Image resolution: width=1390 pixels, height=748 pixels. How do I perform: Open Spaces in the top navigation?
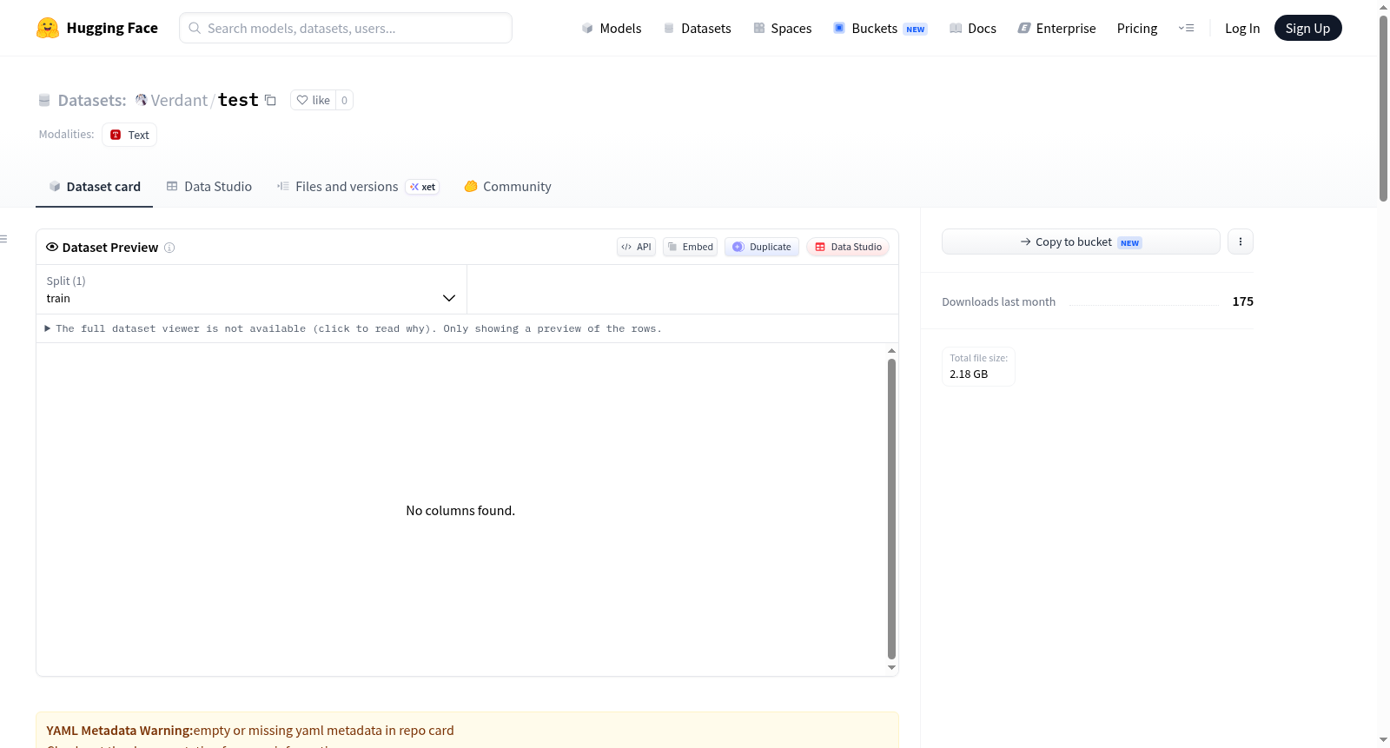point(782,28)
